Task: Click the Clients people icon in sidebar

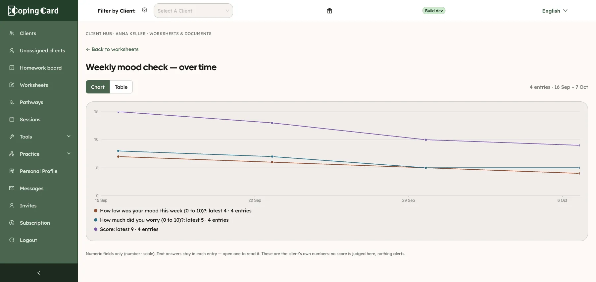Action: [x=12, y=33]
